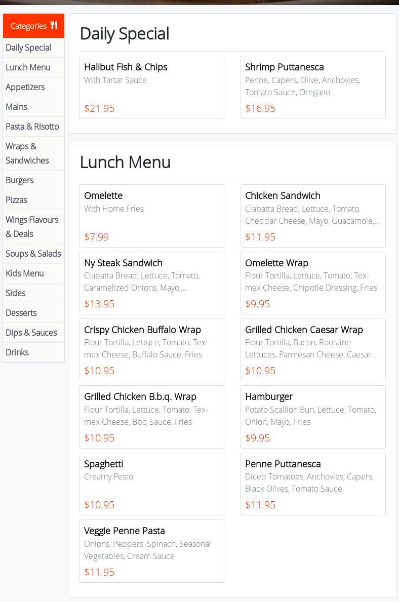The height and width of the screenshot is (602, 399).
Task: Select the Wraps & Sandwiches category
Action: 33,153
